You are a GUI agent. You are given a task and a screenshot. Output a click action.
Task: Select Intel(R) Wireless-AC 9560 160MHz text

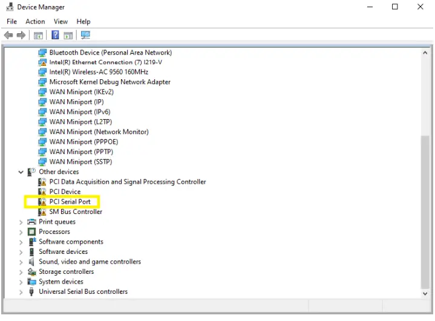[x=99, y=72]
